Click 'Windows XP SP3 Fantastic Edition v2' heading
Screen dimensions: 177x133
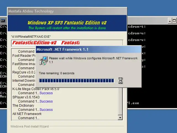[67, 23]
